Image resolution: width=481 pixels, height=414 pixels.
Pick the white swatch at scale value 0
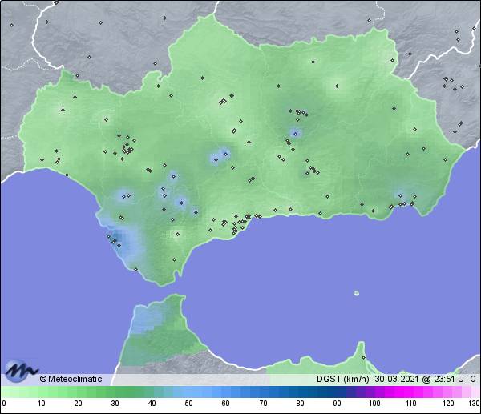pos(4,392)
